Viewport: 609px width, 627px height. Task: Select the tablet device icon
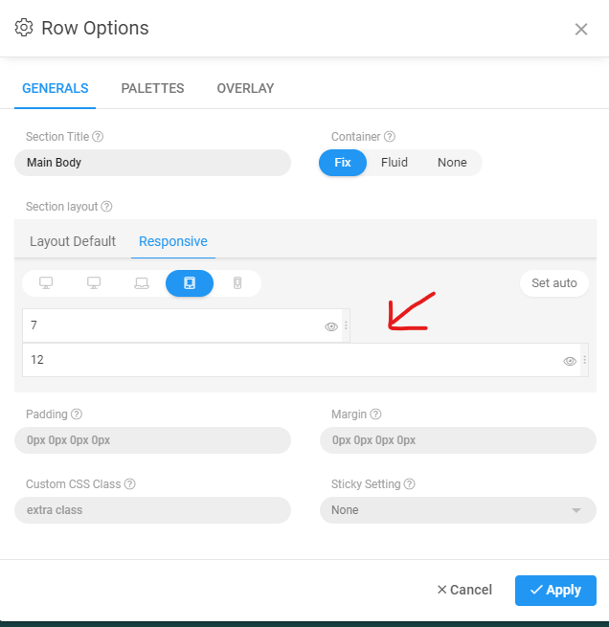pos(190,283)
